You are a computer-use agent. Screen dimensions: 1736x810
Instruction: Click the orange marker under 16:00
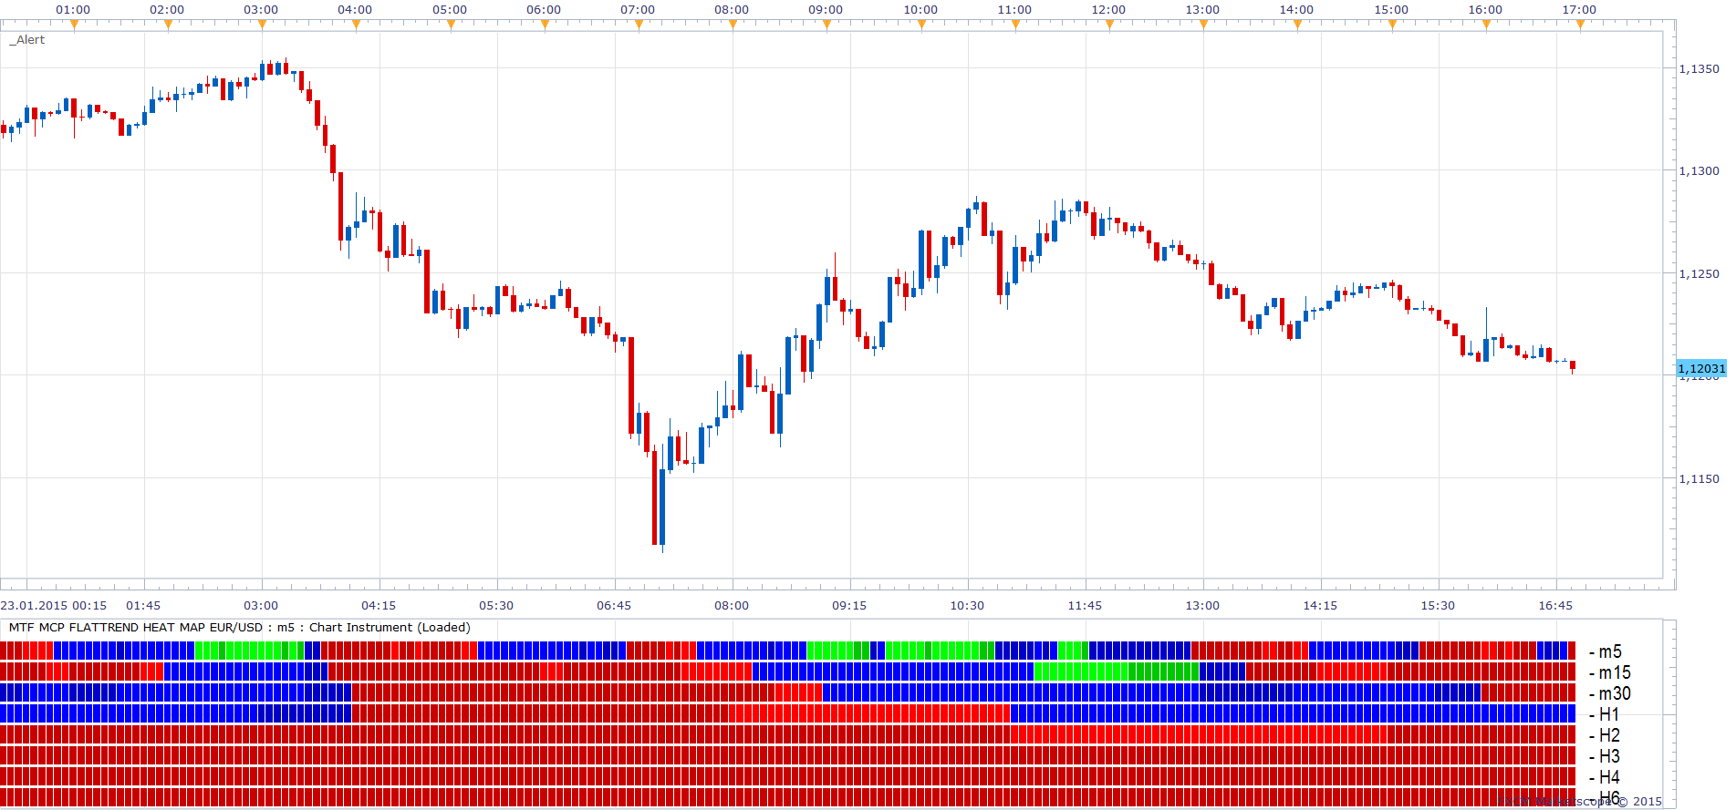[x=1486, y=25]
